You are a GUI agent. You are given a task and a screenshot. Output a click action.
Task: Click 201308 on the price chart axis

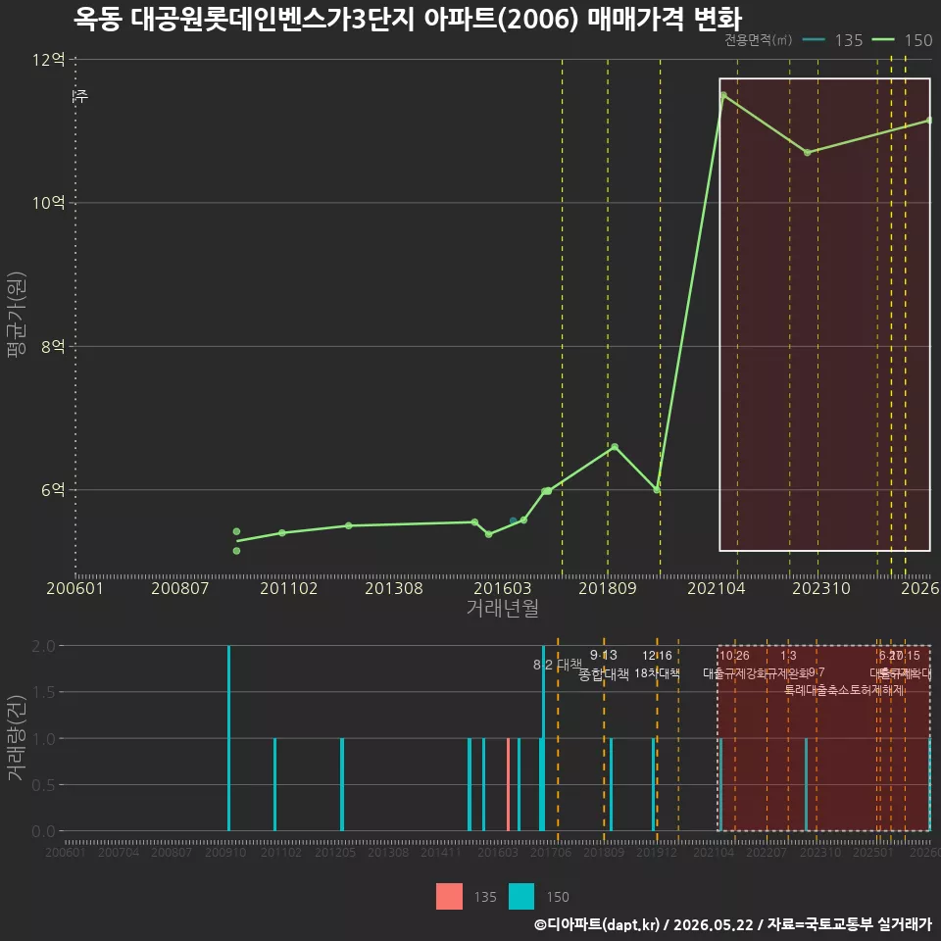[x=394, y=588]
